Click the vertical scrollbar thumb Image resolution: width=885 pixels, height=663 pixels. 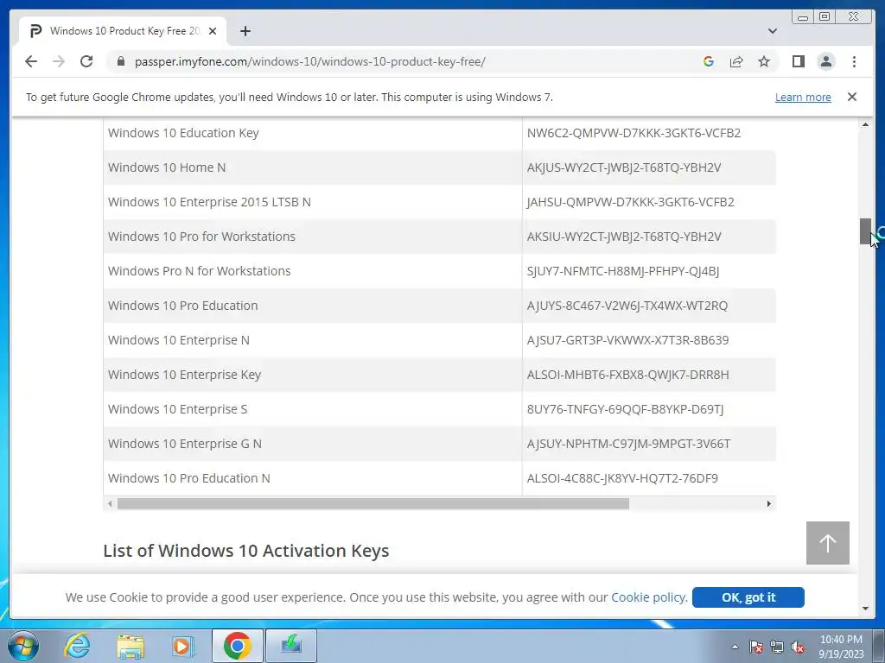865,231
